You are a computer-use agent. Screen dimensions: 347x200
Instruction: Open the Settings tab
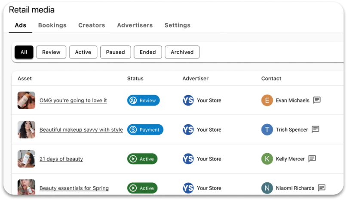tap(178, 25)
